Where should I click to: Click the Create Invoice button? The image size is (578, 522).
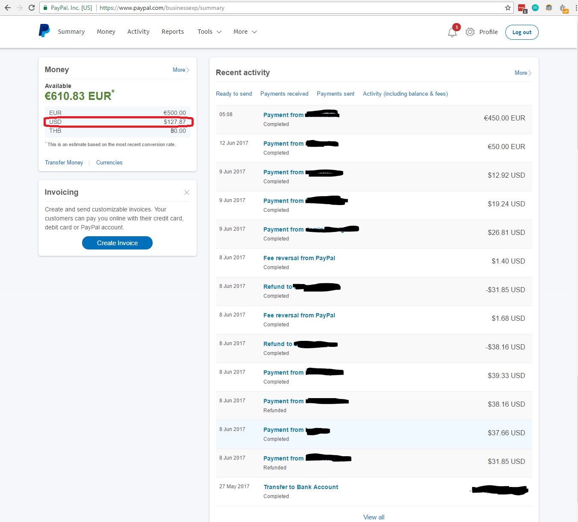pos(117,243)
